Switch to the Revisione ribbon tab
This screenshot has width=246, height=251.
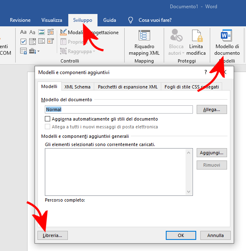click(x=20, y=20)
